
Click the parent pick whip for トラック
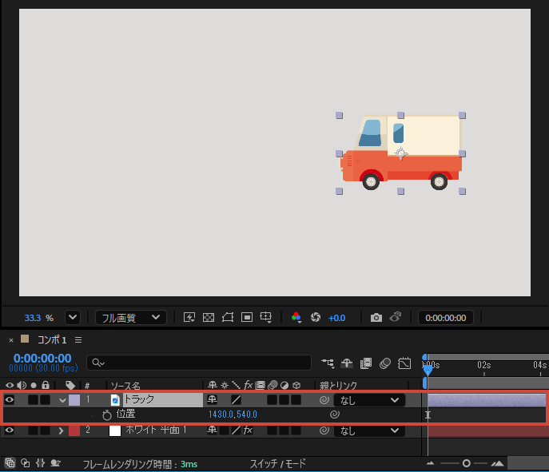pos(324,400)
